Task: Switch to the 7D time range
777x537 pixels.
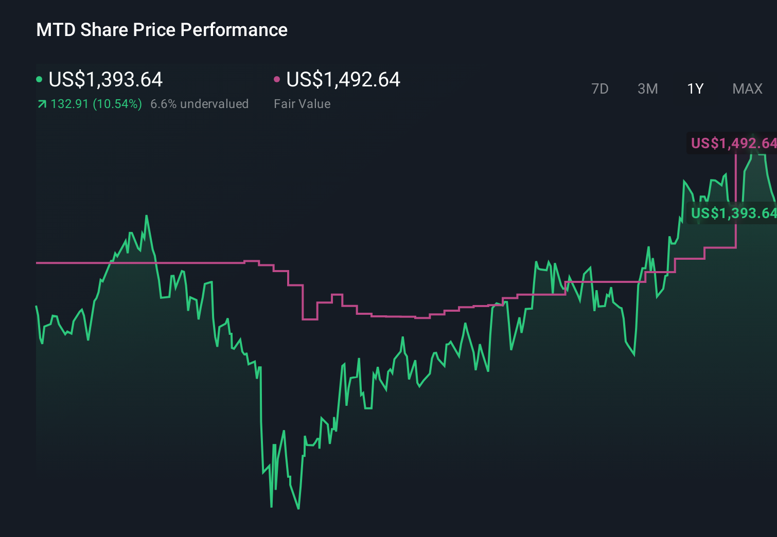Action: (600, 88)
